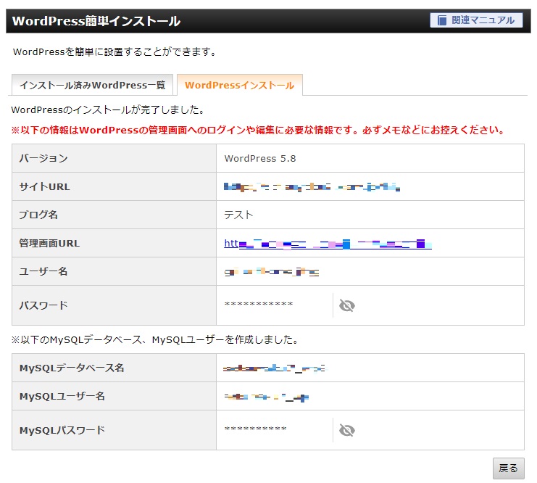Select the WordPressインストール tab
Viewport: 537px width, 483px height.
pyautogui.click(x=239, y=85)
